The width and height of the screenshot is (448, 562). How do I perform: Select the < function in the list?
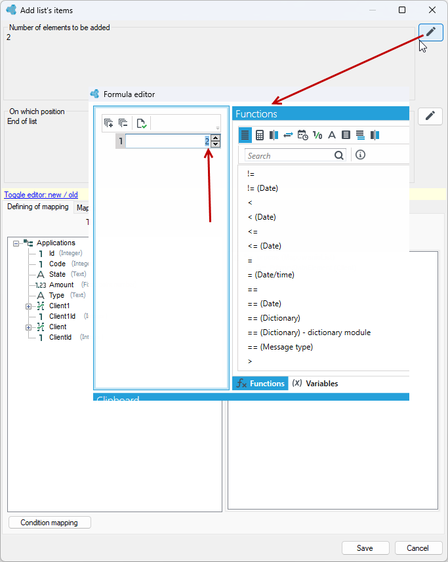[x=250, y=203]
